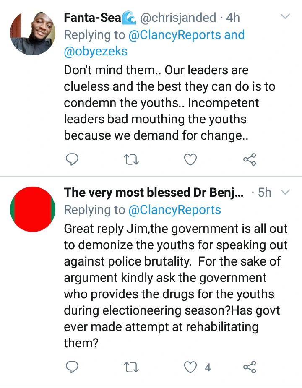Reply to the Fanta-Sea tweet
The image size is (302, 388).
pyautogui.click(x=73, y=160)
